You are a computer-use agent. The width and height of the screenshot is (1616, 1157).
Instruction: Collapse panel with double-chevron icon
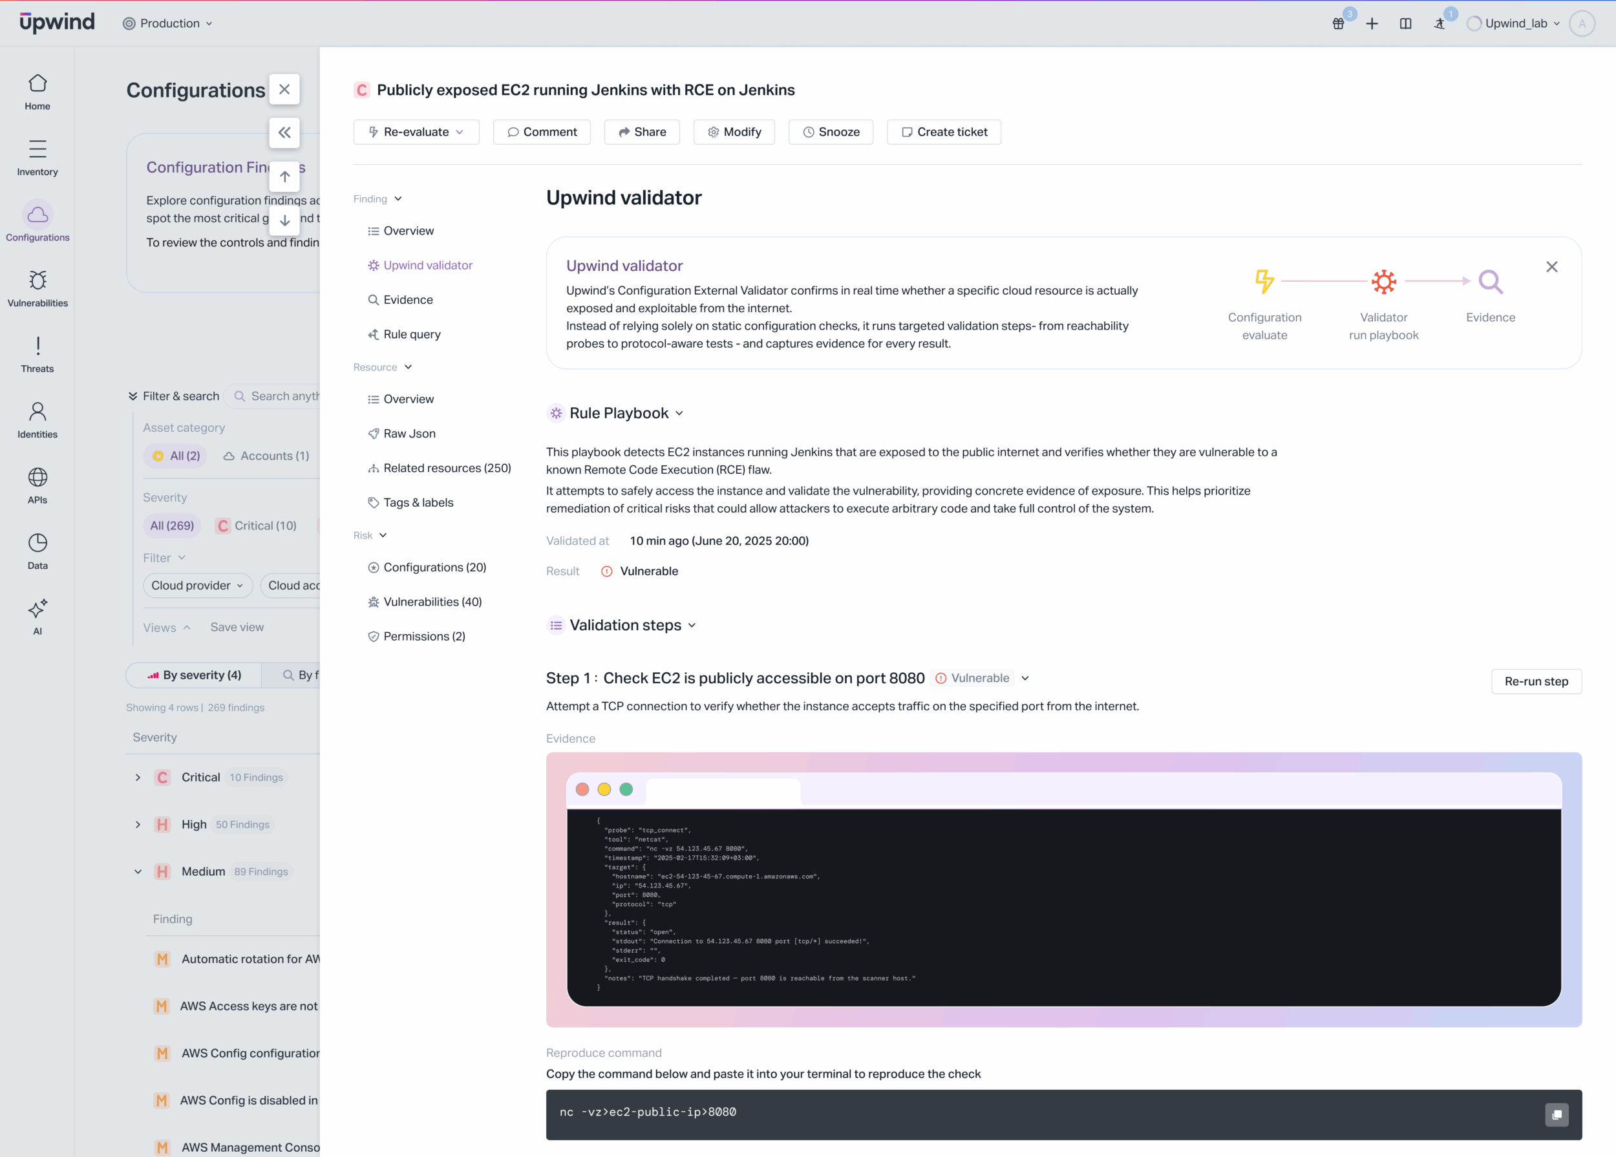click(x=284, y=133)
